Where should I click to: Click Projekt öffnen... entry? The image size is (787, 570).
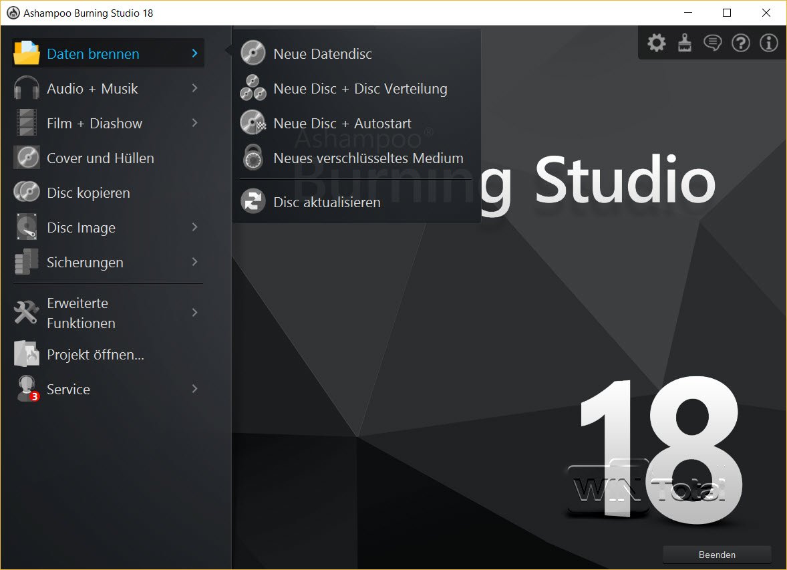point(108,354)
